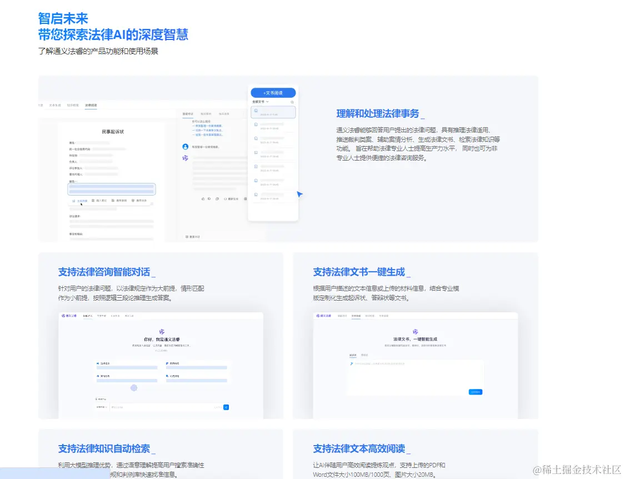Select the underlined 起诉状 sub-tab
This screenshot has width=625, height=479.
(x=353, y=355)
